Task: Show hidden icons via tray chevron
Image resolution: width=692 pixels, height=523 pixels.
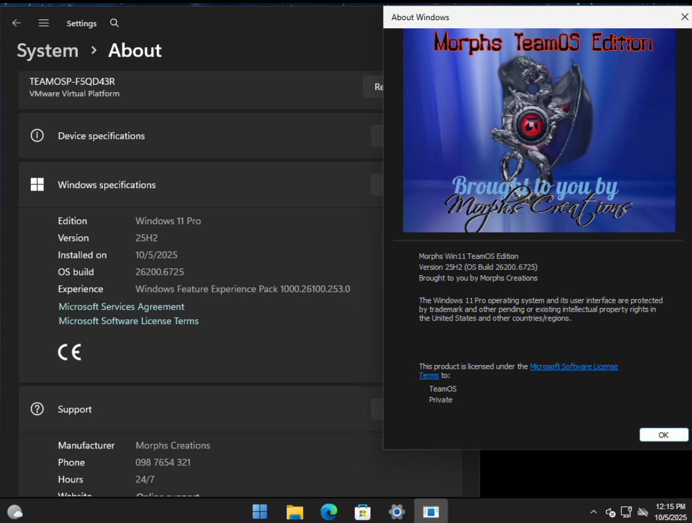Action: pos(594,512)
